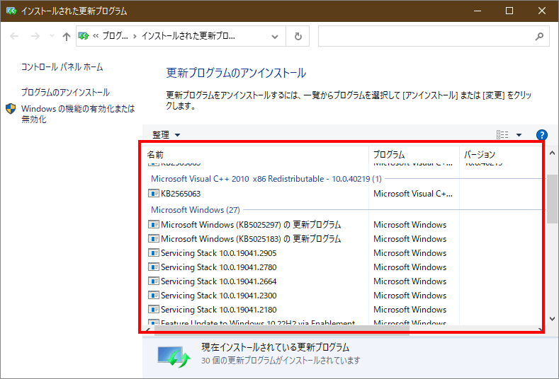559x379 pixels.
Task: Refresh the installed updates list
Action: click(x=298, y=36)
